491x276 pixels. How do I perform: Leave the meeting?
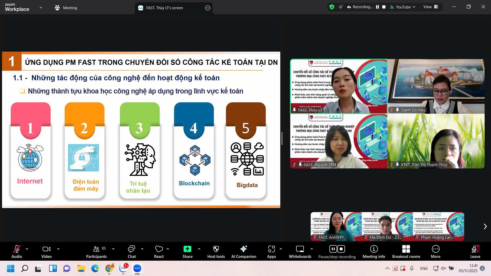coord(475,252)
